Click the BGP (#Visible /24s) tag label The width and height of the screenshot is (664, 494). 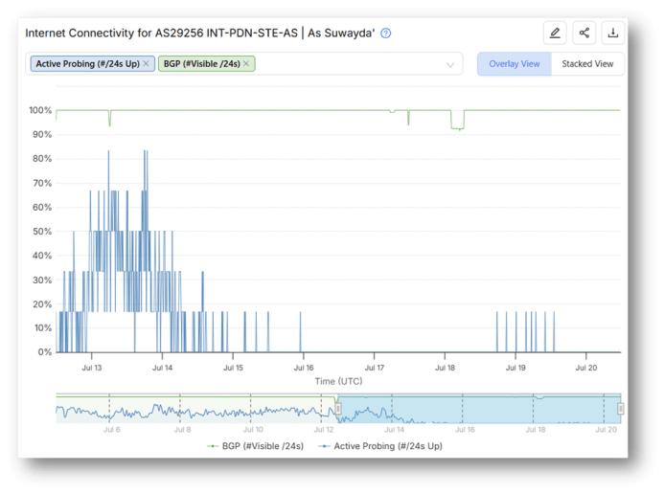(201, 64)
